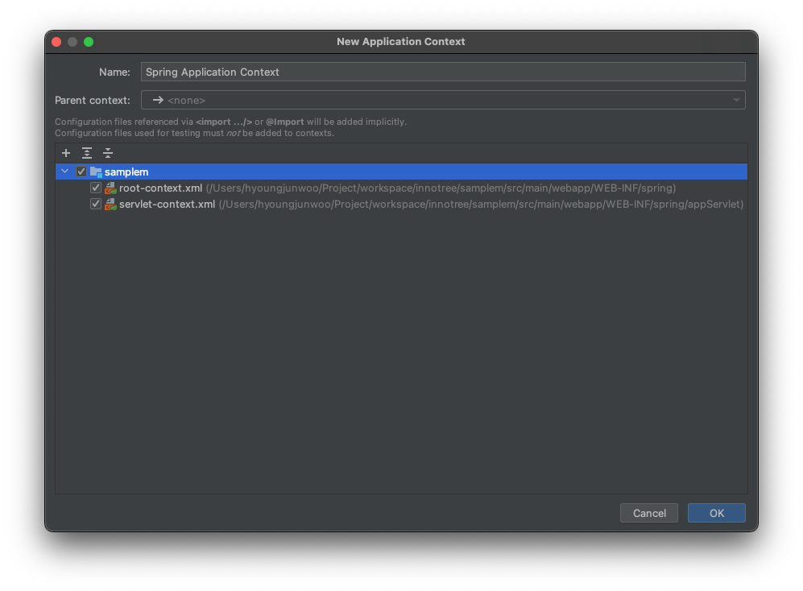803x591 pixels.
Task: Click the Collapse All toolbar icon
Action: 108,153
